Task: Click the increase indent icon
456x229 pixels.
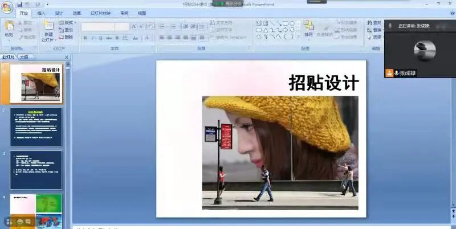Action: coord(193,26)
